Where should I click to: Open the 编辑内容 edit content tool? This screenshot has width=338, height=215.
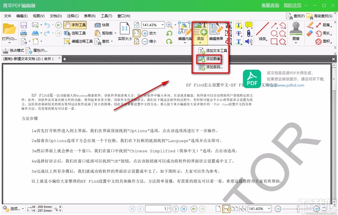[185, 32]
